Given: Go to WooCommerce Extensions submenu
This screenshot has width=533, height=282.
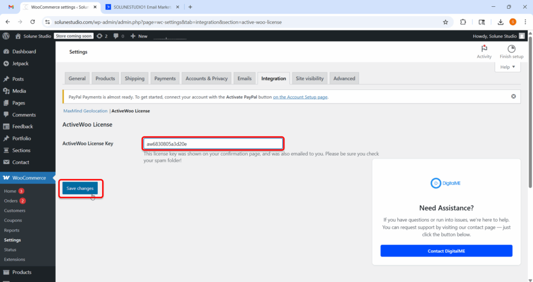Looking at the screenshot, I should [x=15, y=259].
